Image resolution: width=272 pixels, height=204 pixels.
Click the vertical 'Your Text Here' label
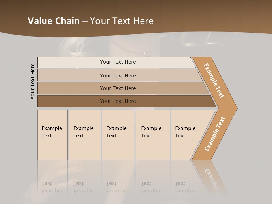pyautogui.click(x=33, y=82)
